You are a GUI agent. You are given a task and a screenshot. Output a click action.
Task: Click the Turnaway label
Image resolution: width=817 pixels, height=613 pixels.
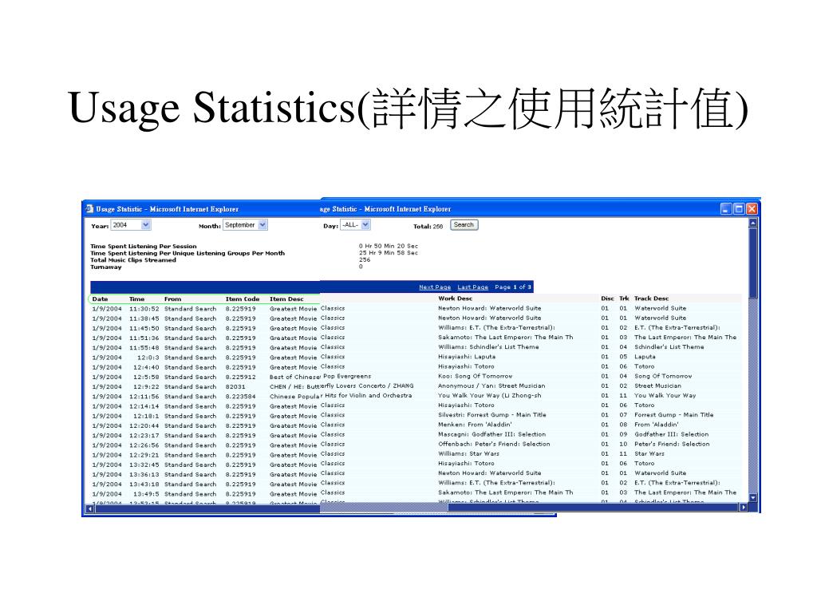point(106,267)
